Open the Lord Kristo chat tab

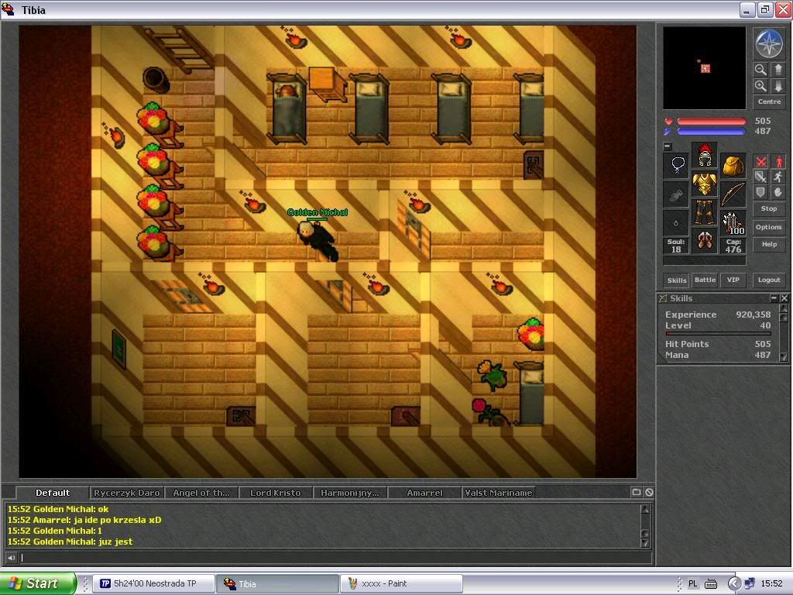click(275, 492)
